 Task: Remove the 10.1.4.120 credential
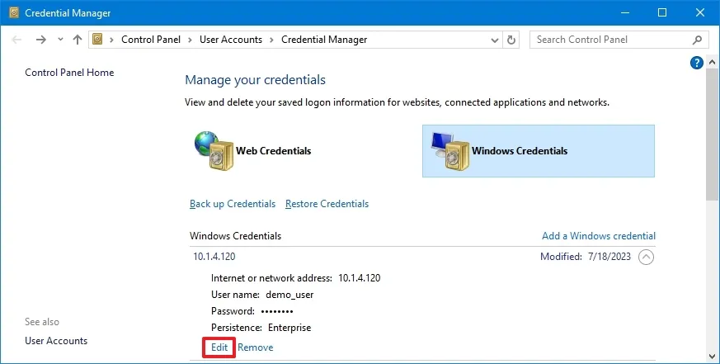(256, 347)
